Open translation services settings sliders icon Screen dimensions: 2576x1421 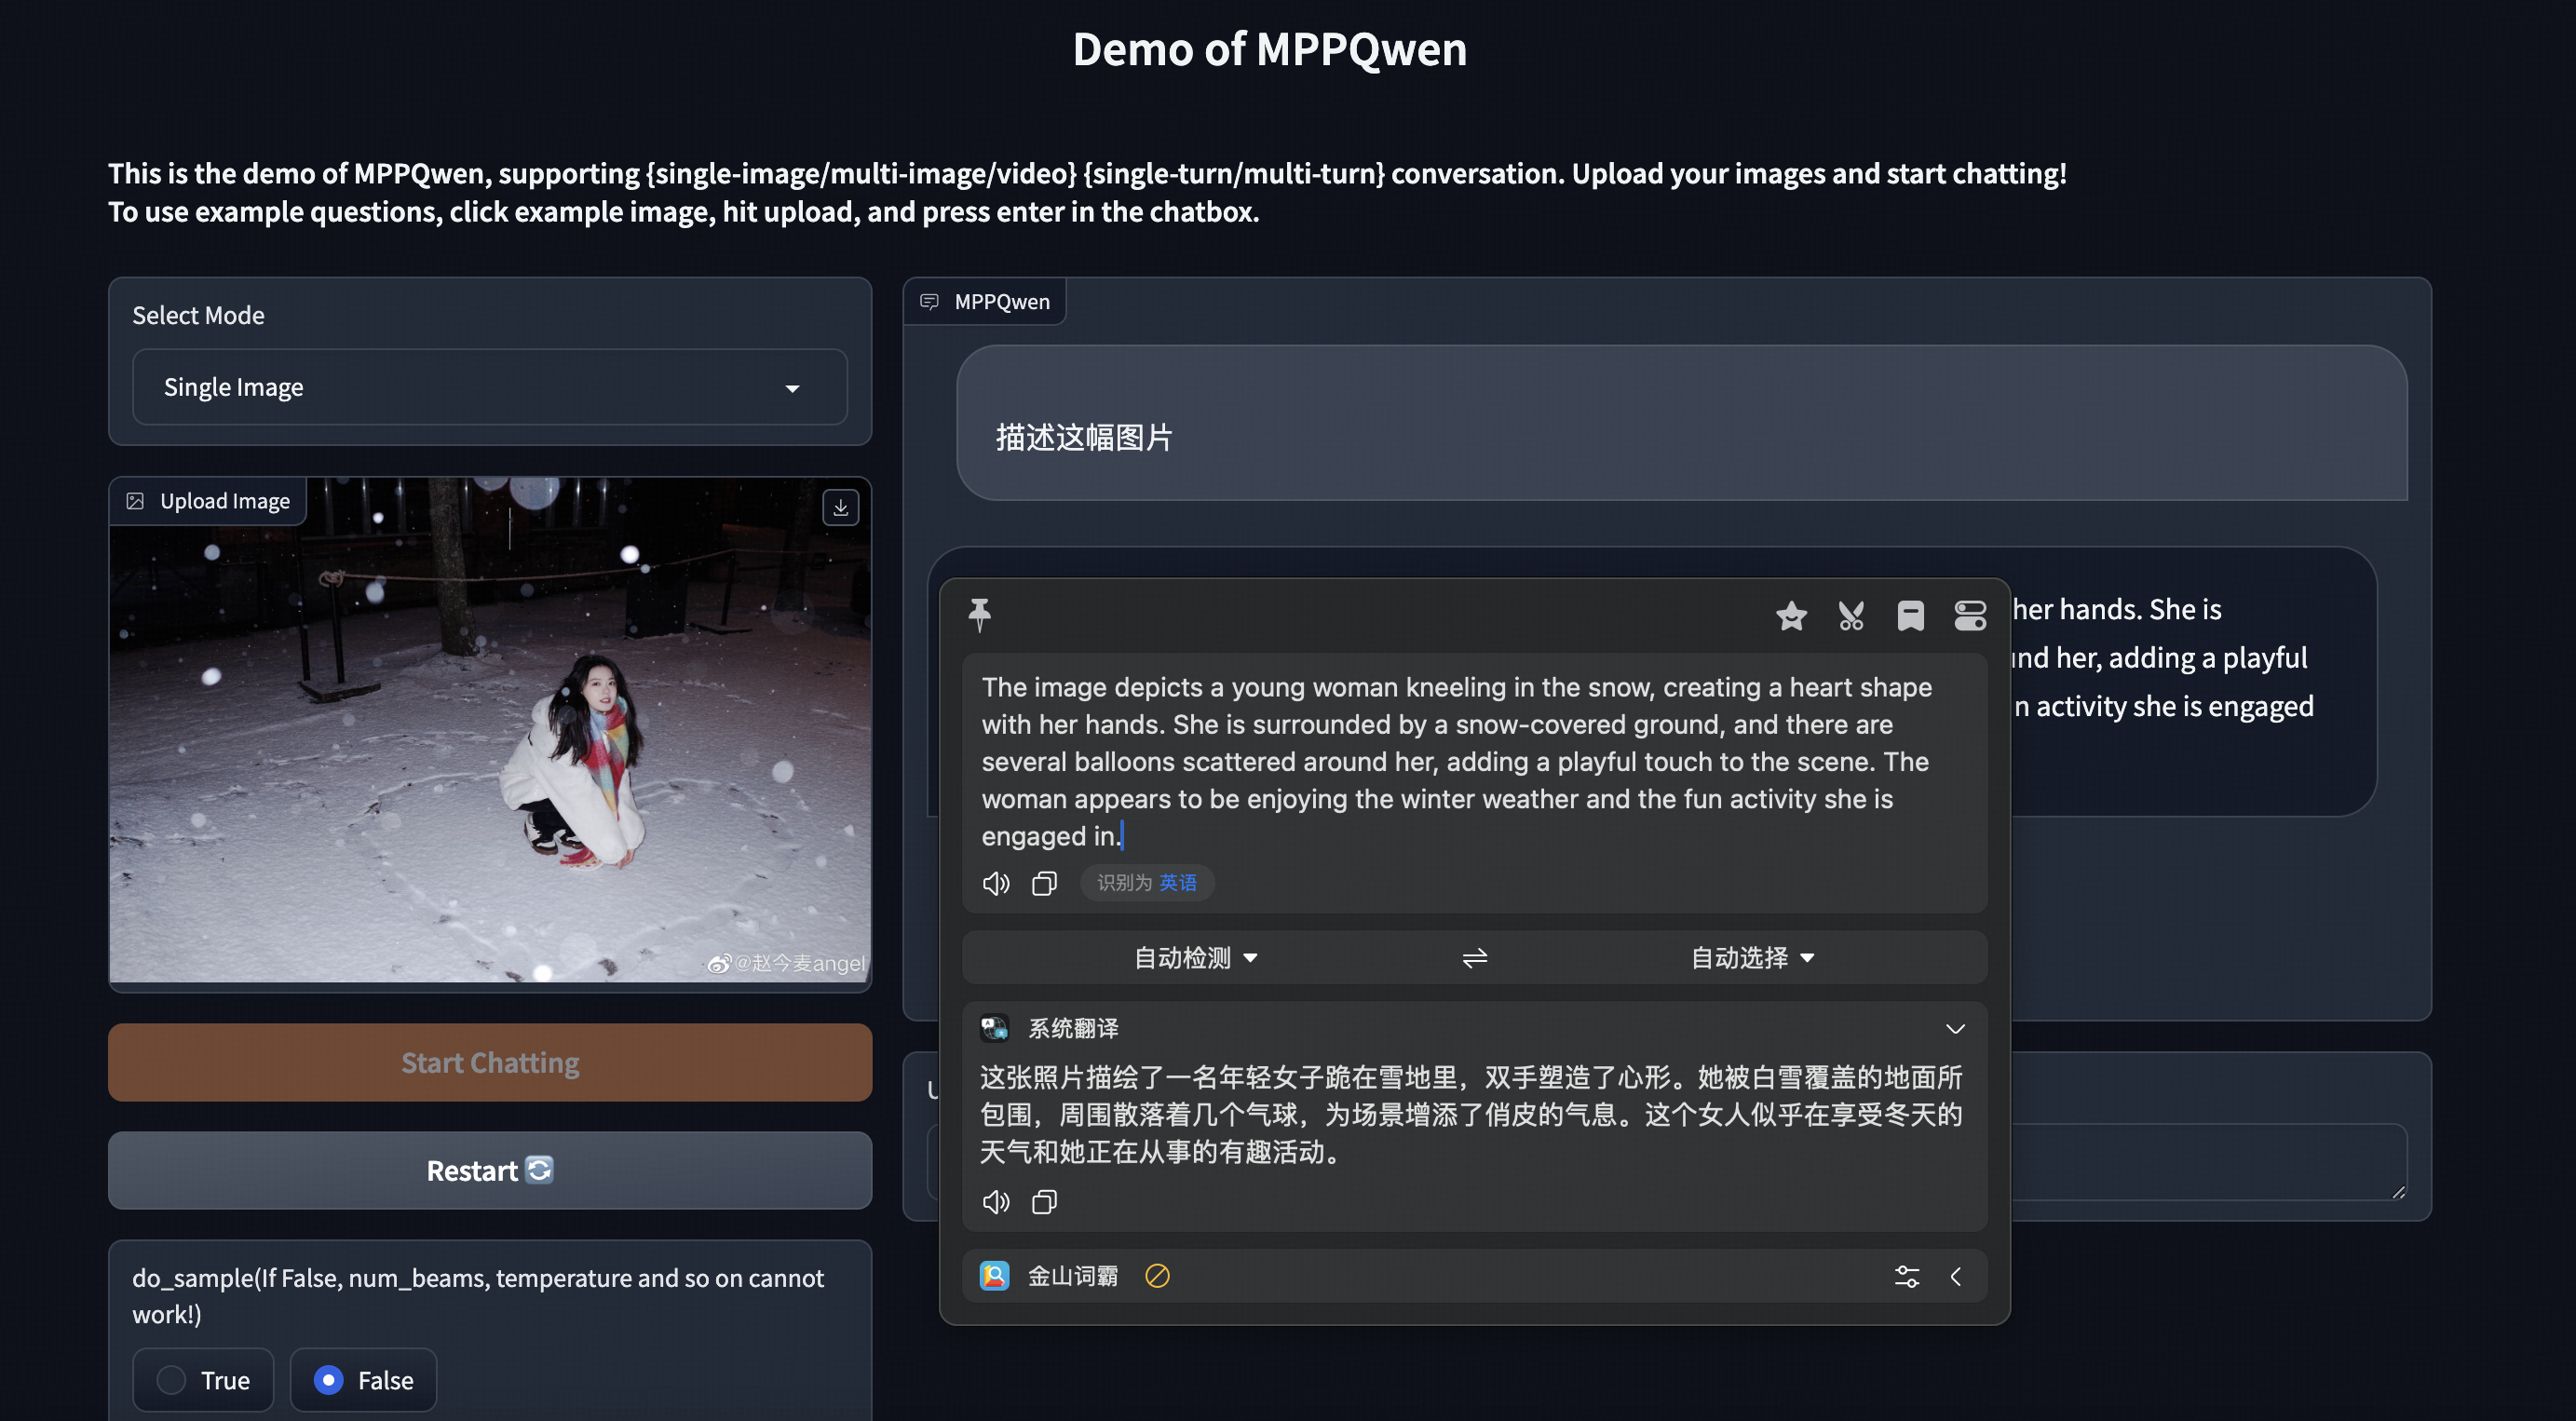[1906, 1276]
